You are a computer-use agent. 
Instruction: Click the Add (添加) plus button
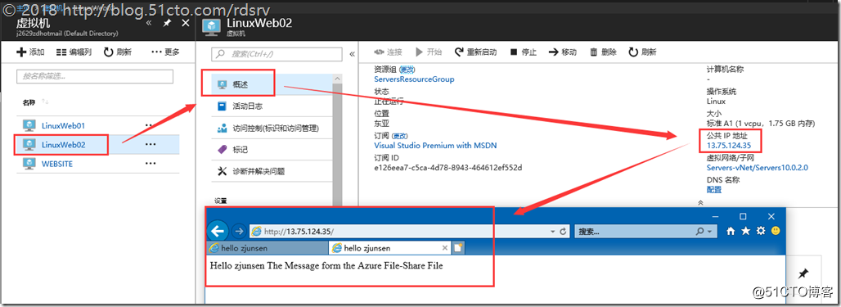point(30,52)
